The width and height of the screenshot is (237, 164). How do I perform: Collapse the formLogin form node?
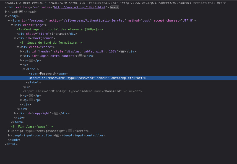pos(9,20)
